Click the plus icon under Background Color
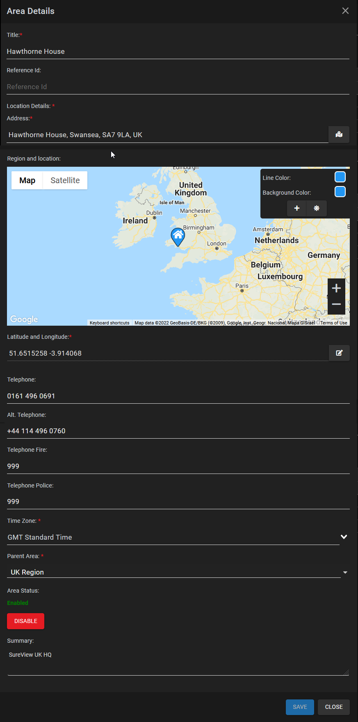The width and height of the screenshot is (358, 722). (297, 208)
